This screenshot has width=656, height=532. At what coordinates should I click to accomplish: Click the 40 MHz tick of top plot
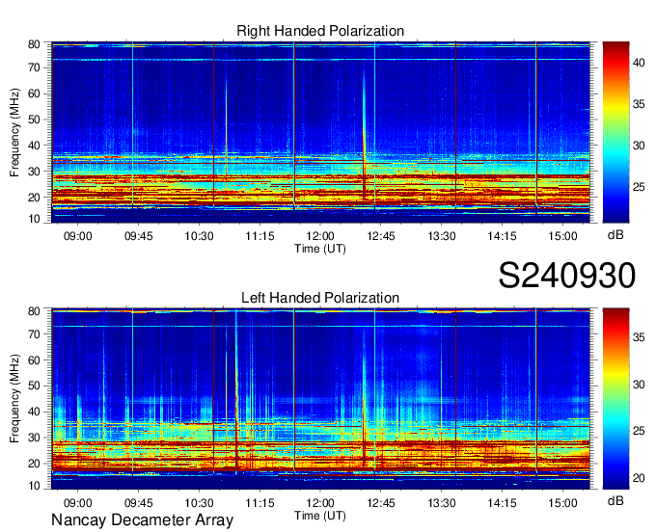[x=35, y=146]
